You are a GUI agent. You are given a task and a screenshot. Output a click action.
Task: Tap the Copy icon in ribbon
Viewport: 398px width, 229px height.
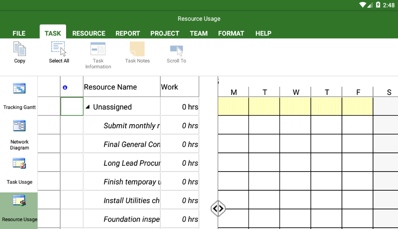pos(20,49)
